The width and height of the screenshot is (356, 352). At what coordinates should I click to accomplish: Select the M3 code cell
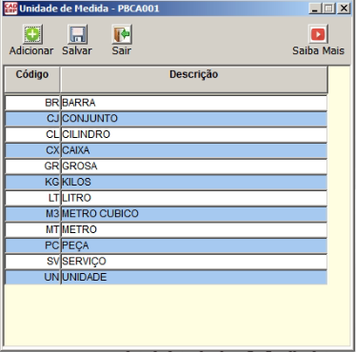[x=32, y=214]
